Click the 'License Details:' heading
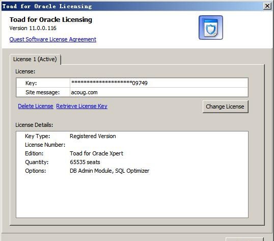 (x=34, y=125)
